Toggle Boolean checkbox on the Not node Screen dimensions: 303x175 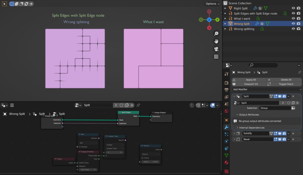tap(80, 147)
